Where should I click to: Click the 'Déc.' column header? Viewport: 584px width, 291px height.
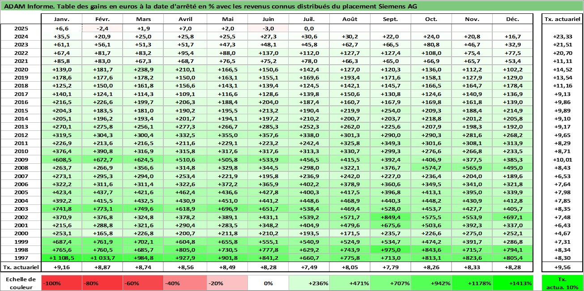tap(512, 19)
